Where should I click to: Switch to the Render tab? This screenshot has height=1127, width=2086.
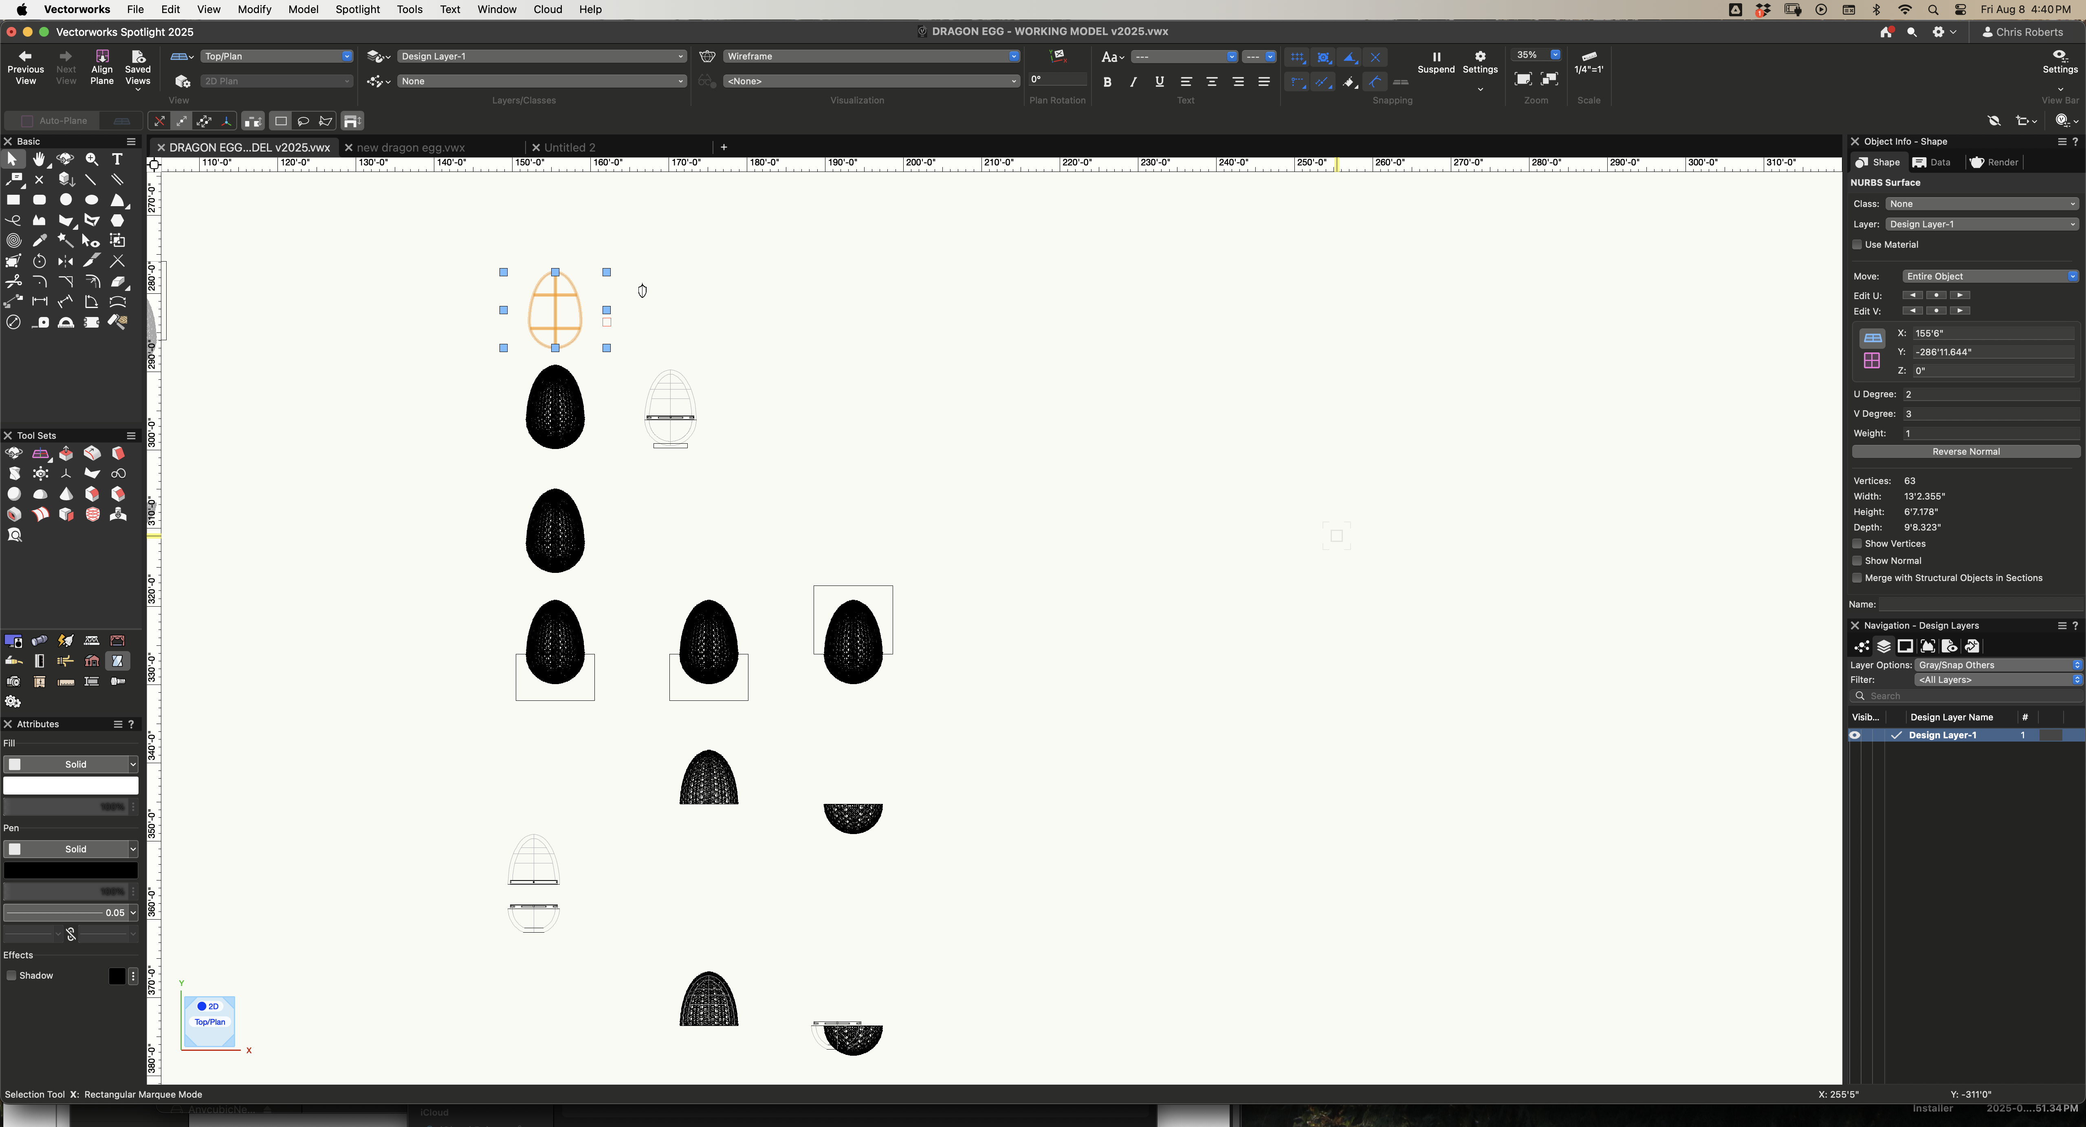[1994, 163]
